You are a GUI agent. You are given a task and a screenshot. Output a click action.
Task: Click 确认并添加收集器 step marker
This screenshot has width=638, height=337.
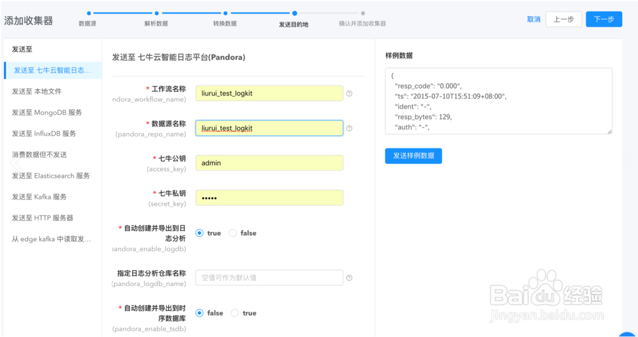362,13
